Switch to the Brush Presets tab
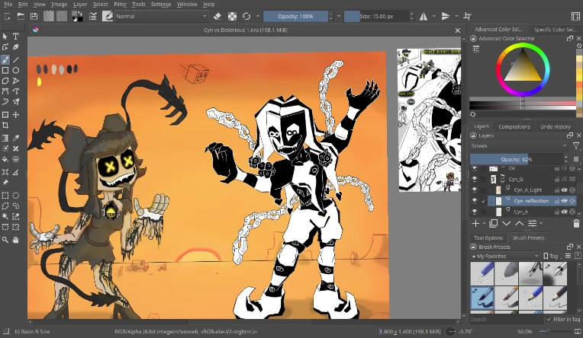583x338 pixels. 528,238
